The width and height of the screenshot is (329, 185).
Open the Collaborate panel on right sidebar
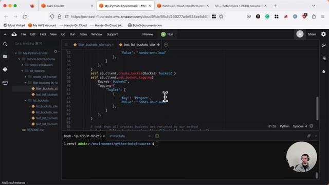[x=323, y=45]
